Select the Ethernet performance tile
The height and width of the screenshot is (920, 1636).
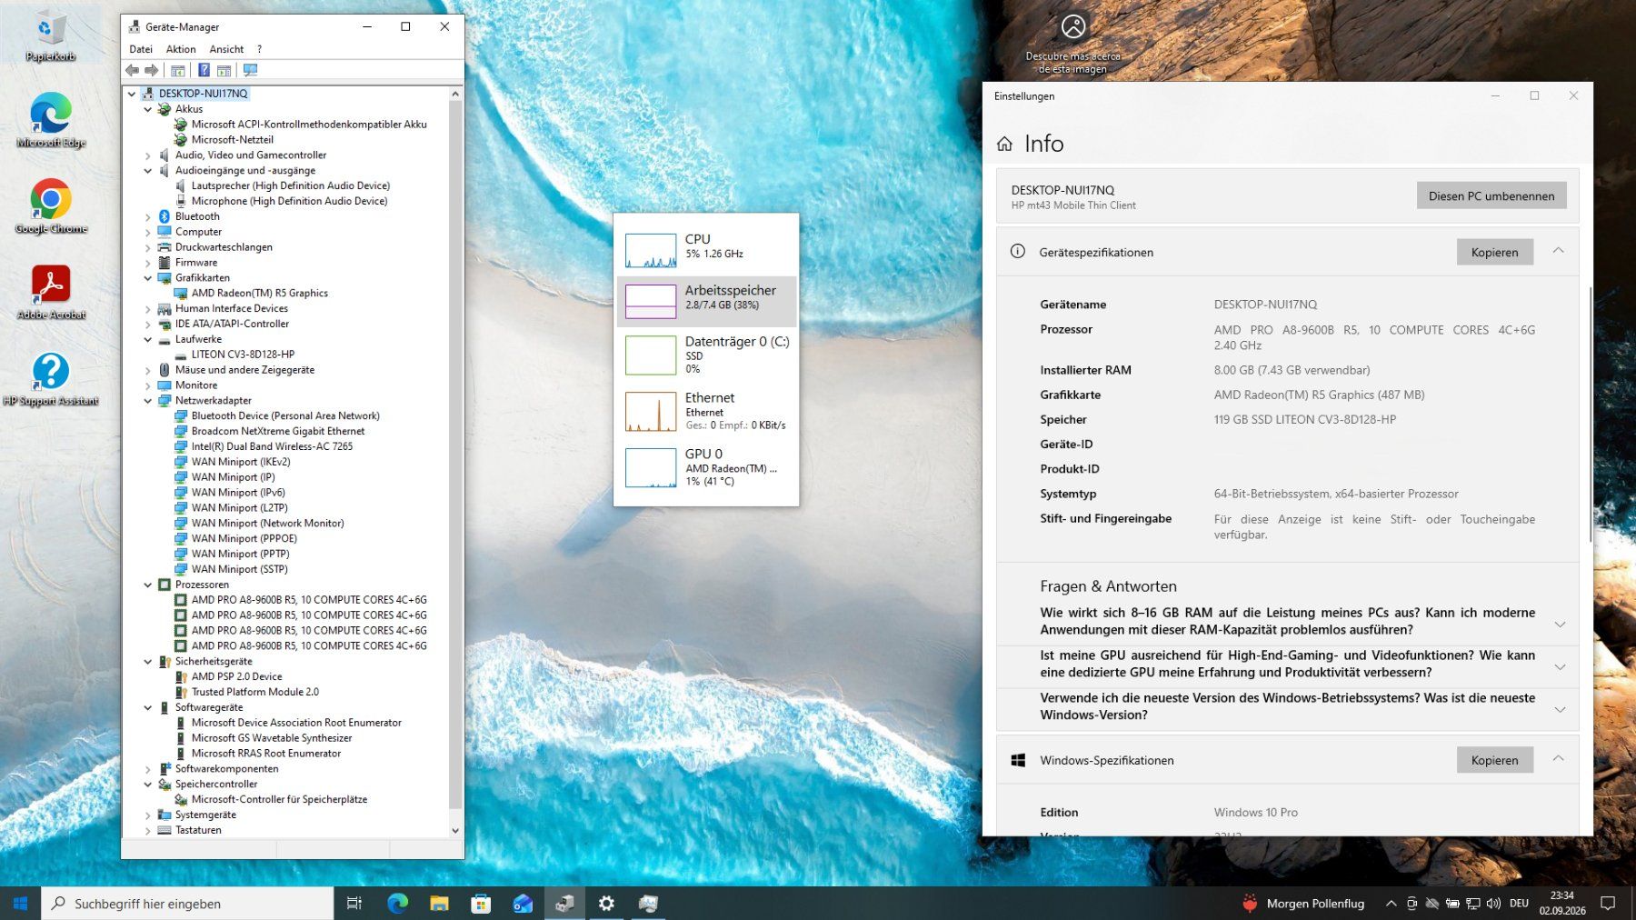click(x=706, y=411)
